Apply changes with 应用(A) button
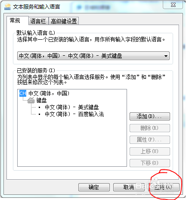Image resolution: width=186 pixels, height=200 pixels. click(x=164, y=187)
